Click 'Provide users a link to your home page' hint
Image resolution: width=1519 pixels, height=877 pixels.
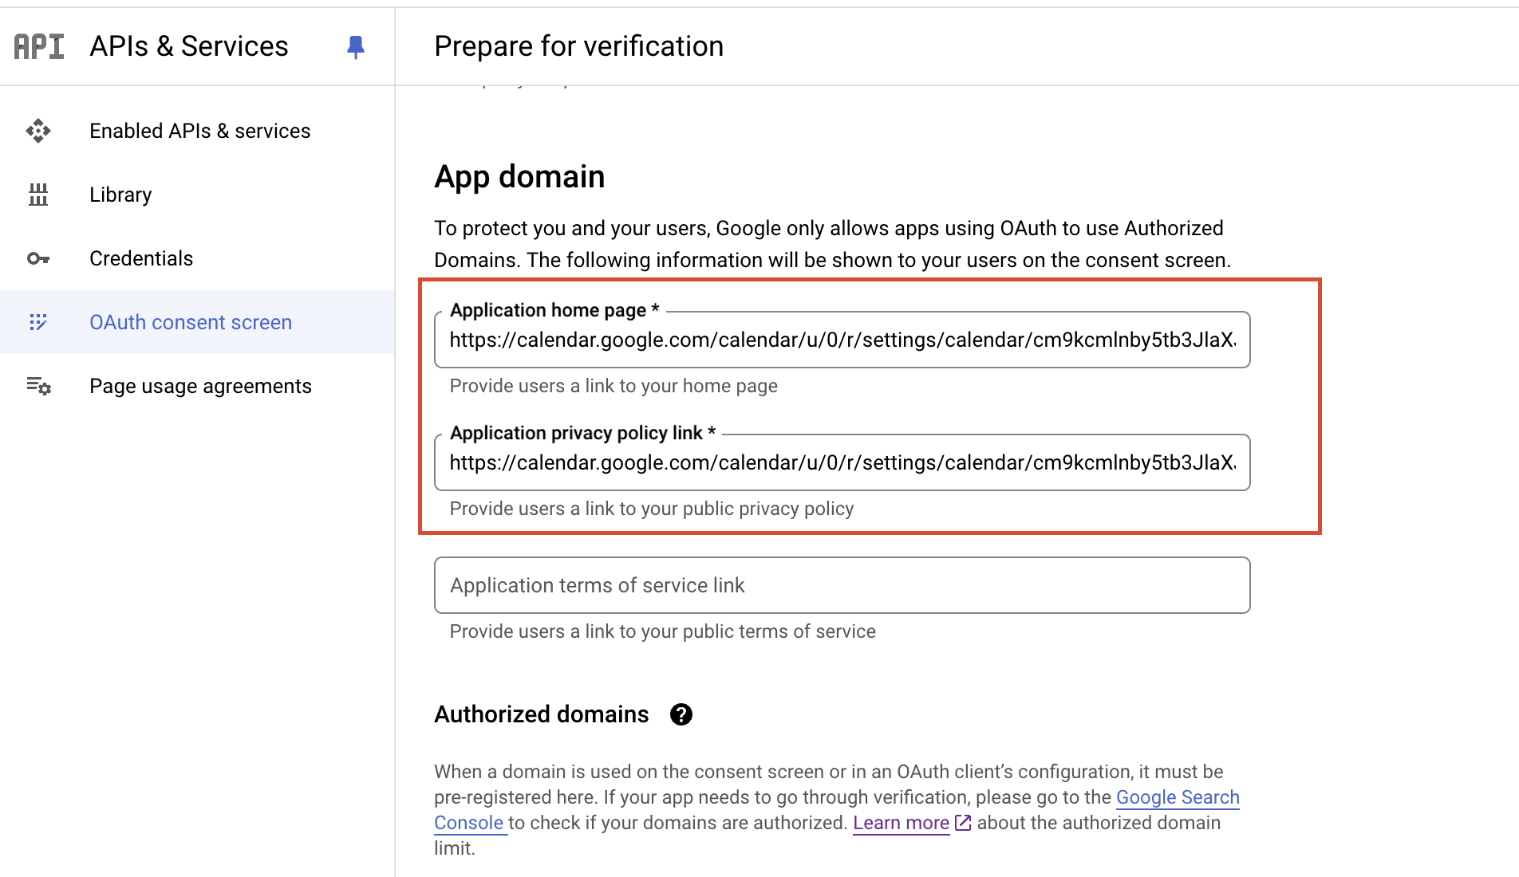614,386
